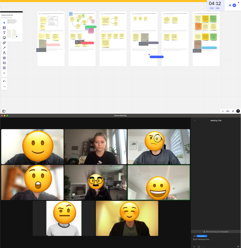Screen dimensions: 241x248
Task: Select the connection line arrow tool
Action: [4, 48]
